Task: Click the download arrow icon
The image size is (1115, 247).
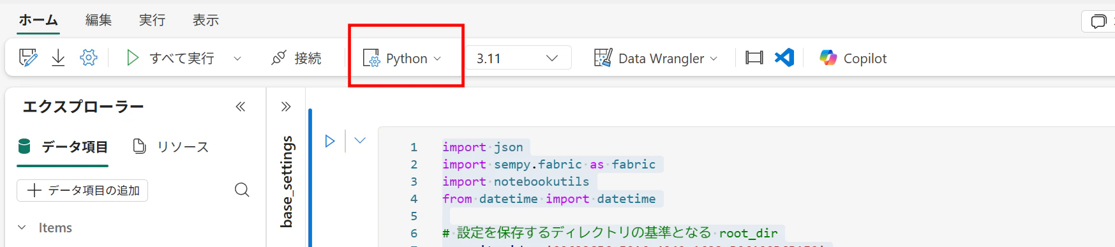Action: click(x=58, y=58)
